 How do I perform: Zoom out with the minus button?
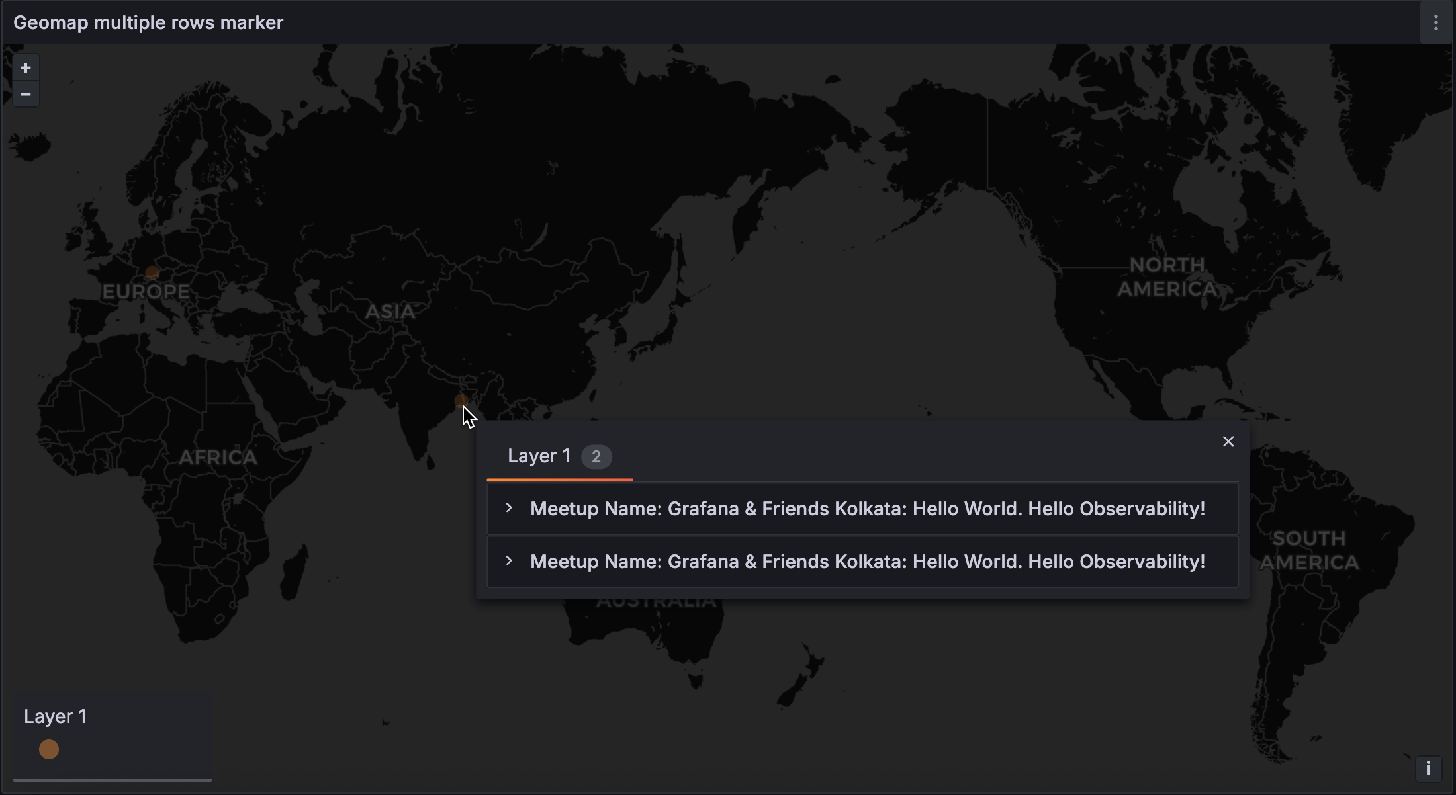[26, 95]
